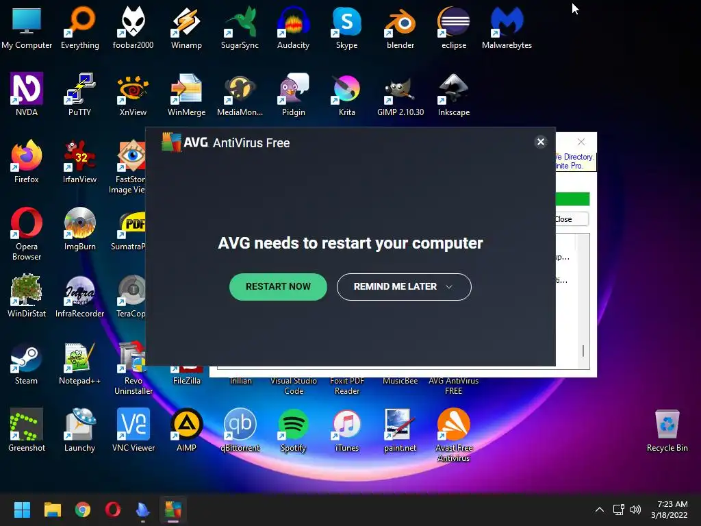Select the PuTTY desktop icon
This screenshot has width=701, height=526.
[x=80, y=95]
